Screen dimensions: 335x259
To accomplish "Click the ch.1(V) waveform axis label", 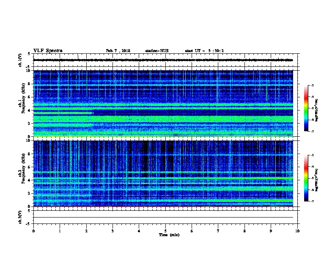I will tap(20, 60).
